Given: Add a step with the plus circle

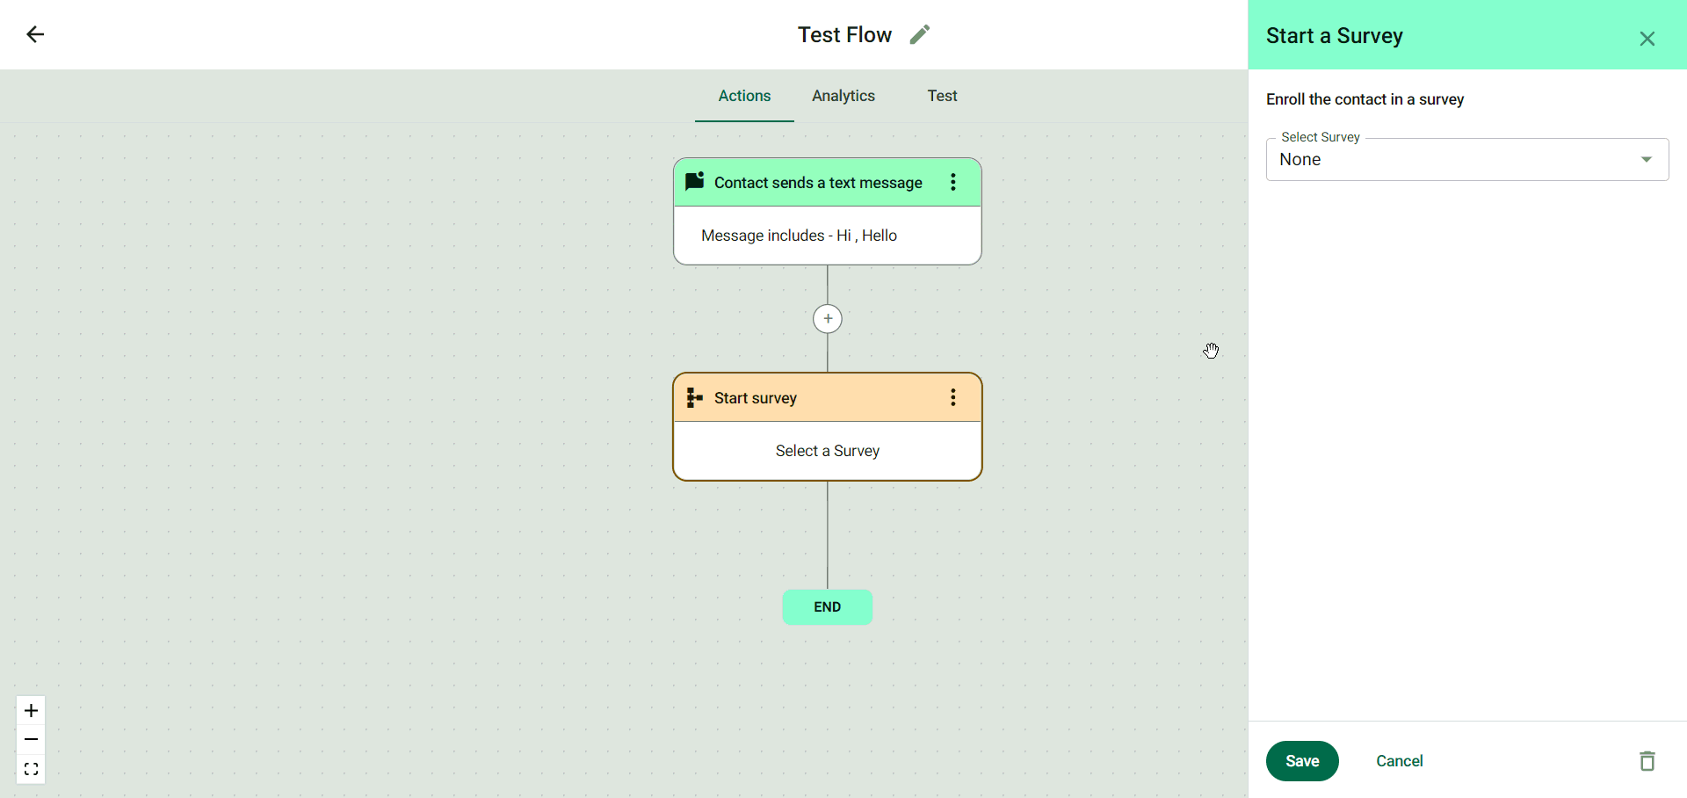Looking at the screenshot, I should (x=827, y=318).
